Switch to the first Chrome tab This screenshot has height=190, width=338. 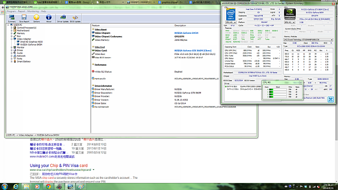(16, 2)
